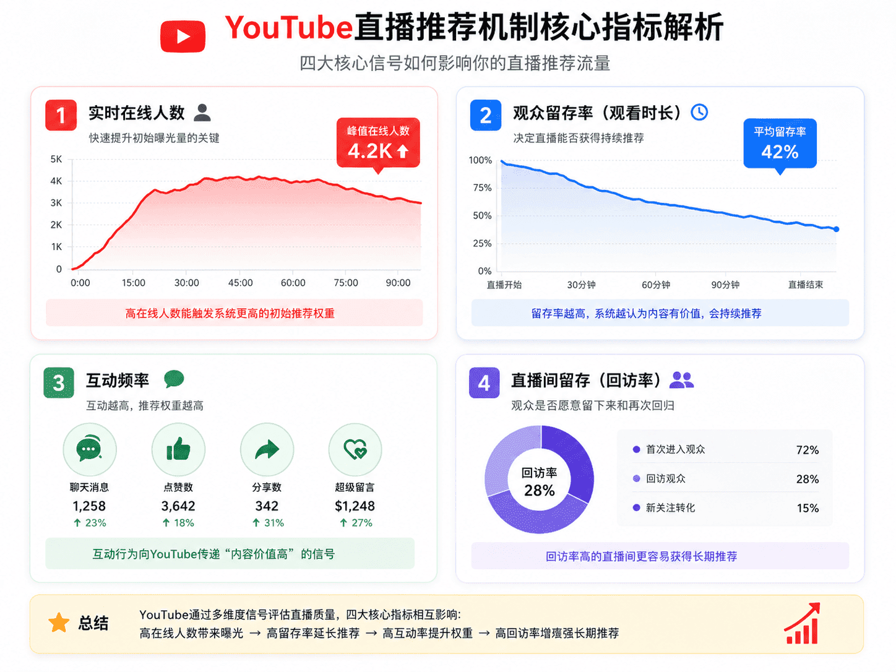Click the red YouTube play logo

(183, 37)
